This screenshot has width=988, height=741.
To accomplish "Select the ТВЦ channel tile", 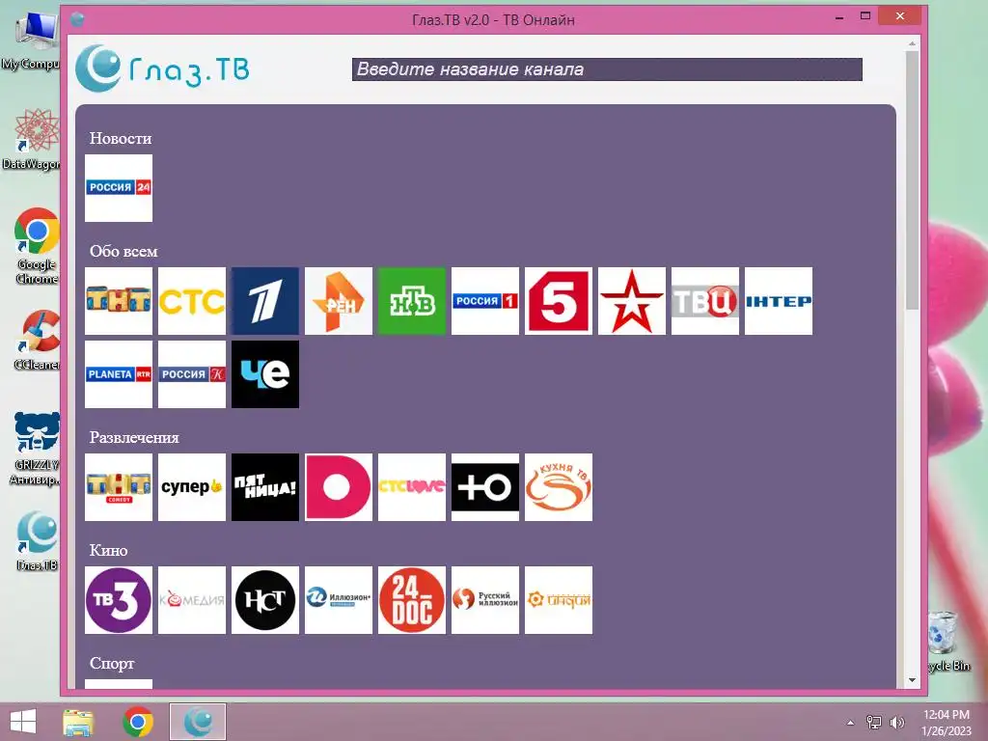I will point(705,301).
